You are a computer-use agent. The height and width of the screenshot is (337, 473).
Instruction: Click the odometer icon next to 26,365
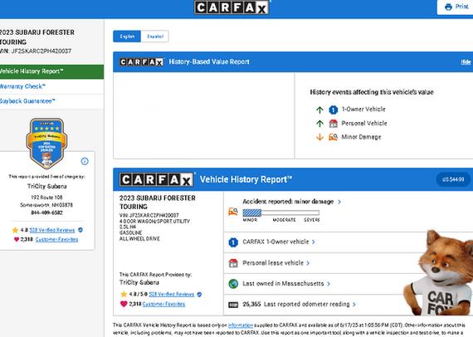pos(233,305)
